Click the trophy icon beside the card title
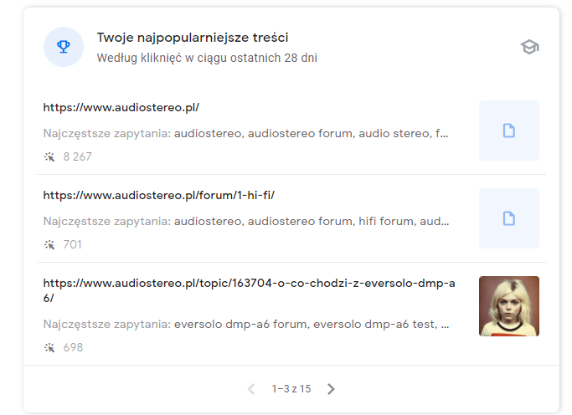 tap(64, 47)
